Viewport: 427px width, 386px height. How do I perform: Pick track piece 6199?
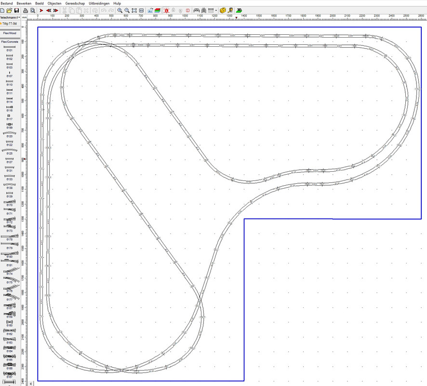10,126
